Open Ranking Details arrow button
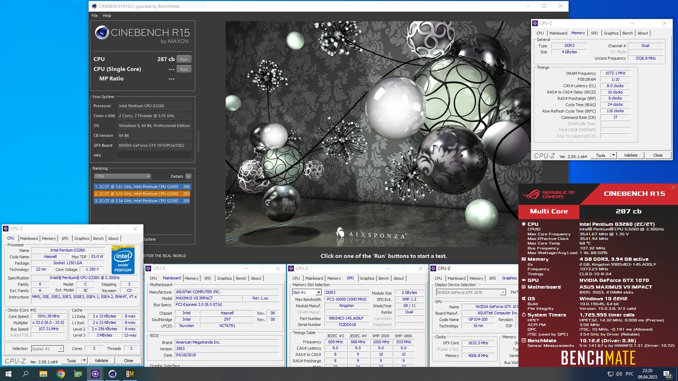This screenshot has height=381, width=678. click(189, 176)
